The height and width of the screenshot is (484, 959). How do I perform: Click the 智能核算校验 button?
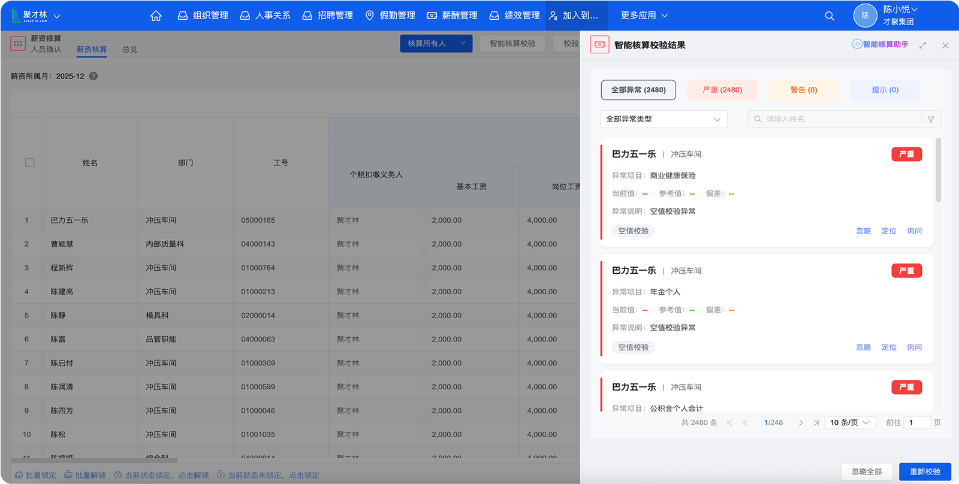coord(512,43)
